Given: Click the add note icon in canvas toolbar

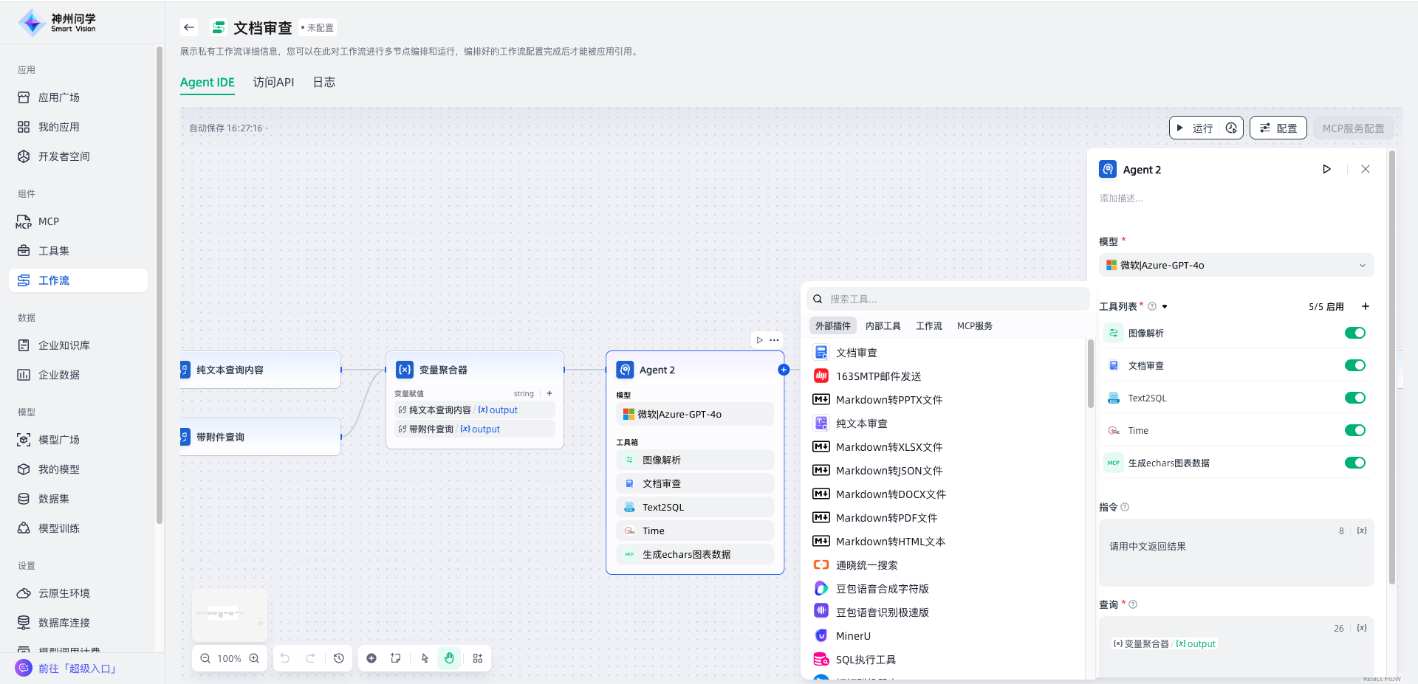Looking at the screenshot, I should coord(396,658).
